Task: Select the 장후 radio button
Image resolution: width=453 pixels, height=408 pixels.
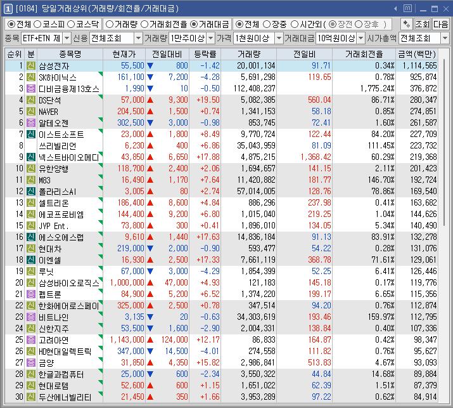Action: point(359,24)
